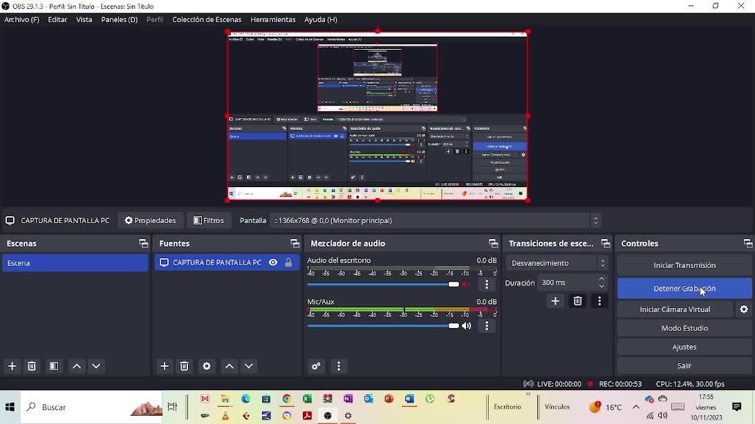Screen dimensions: 755x424
Task: Open the Desvanecimiento transition dropdown
Action: click(557, 263)
